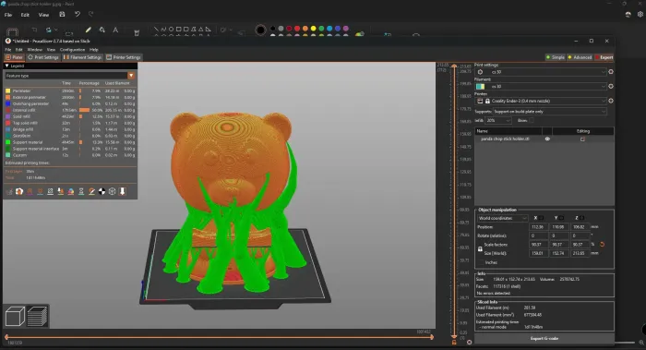Image resolution: width=646 pixels, height=350 pixels.
Task: Open the Paint View menu
Action: pos(43,15)
